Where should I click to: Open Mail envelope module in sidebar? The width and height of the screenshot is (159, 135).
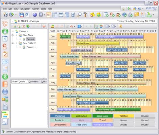tap(5, 62)
